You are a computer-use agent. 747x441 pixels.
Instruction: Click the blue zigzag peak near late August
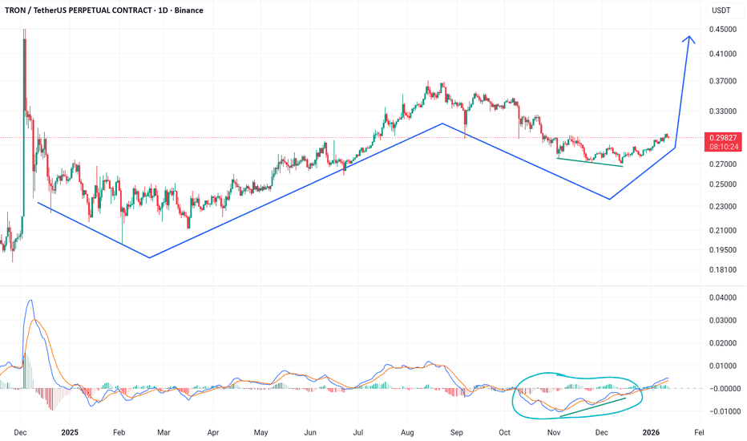[x=442, y=123]
